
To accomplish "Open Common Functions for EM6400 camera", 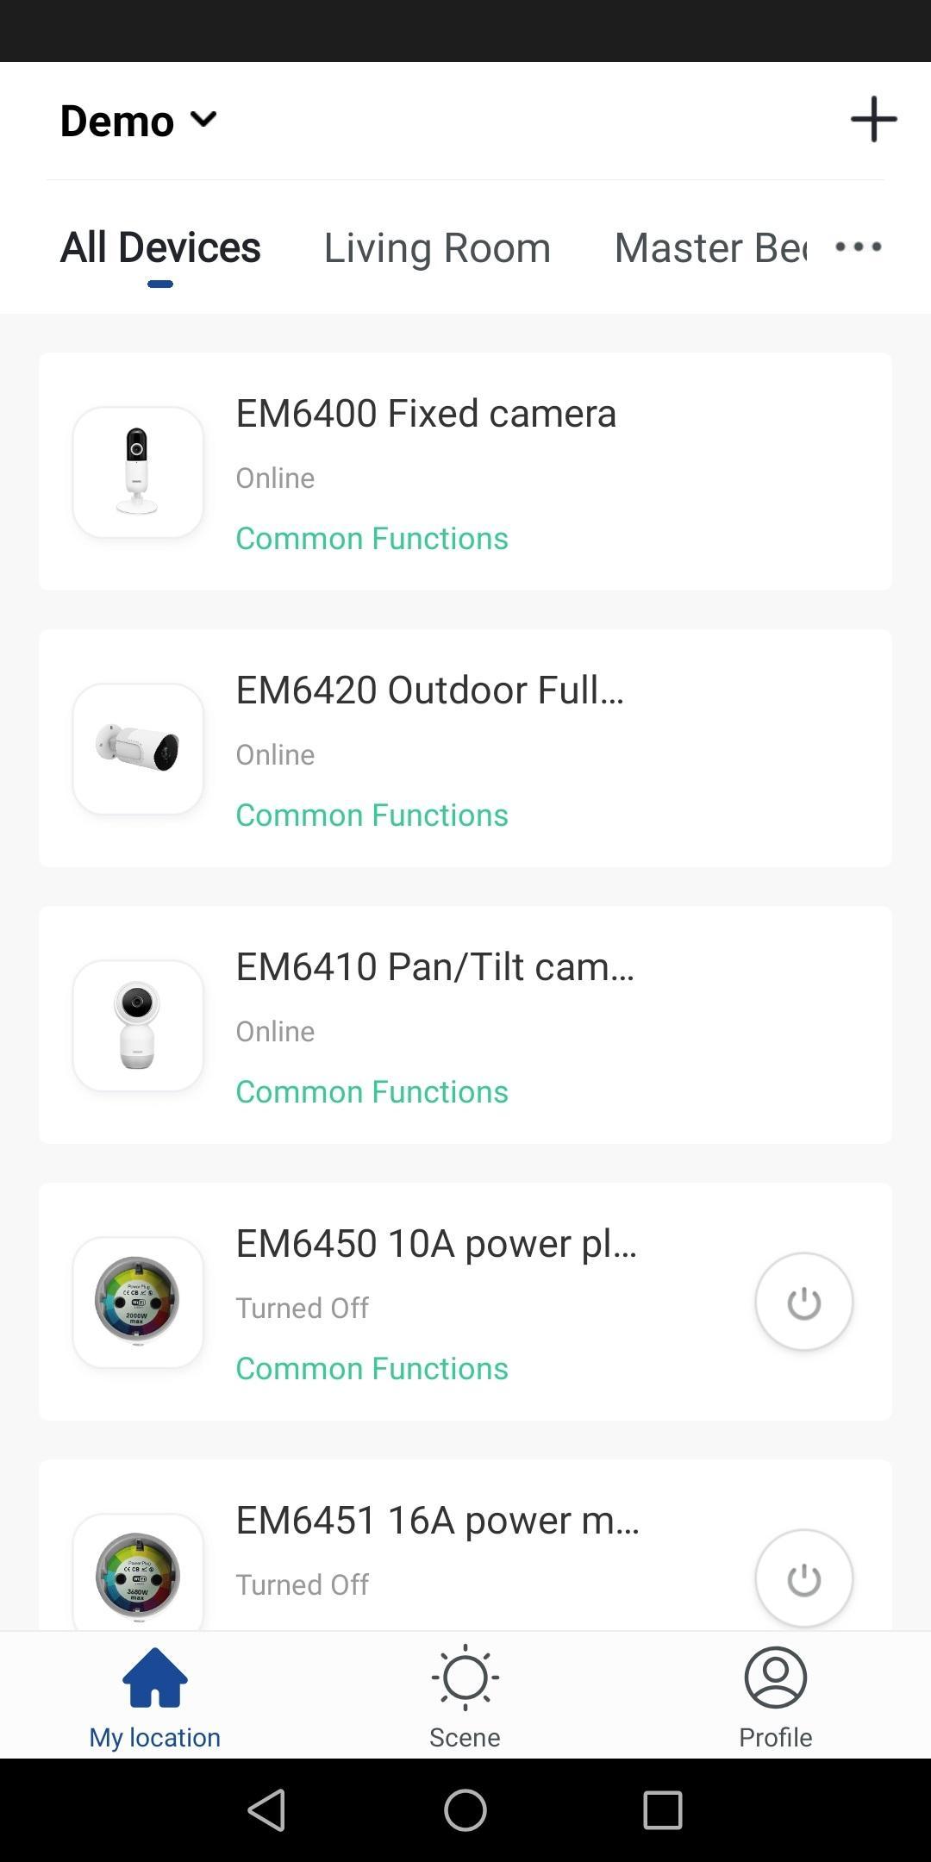I will tap(372, 538).
